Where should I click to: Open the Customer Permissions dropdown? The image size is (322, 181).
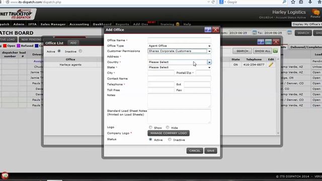click(x=179, y=51)
